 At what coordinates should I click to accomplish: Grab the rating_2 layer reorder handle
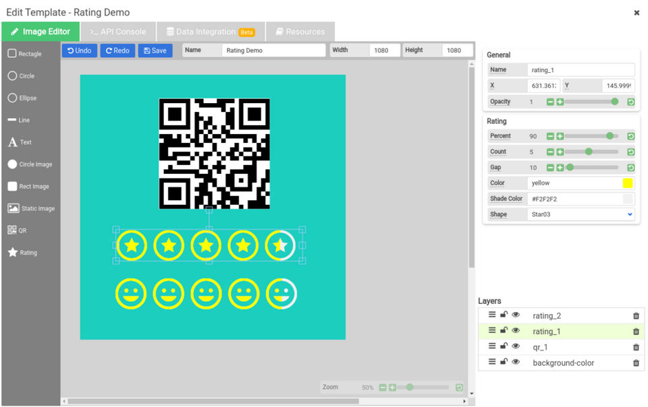pos(492,315)
